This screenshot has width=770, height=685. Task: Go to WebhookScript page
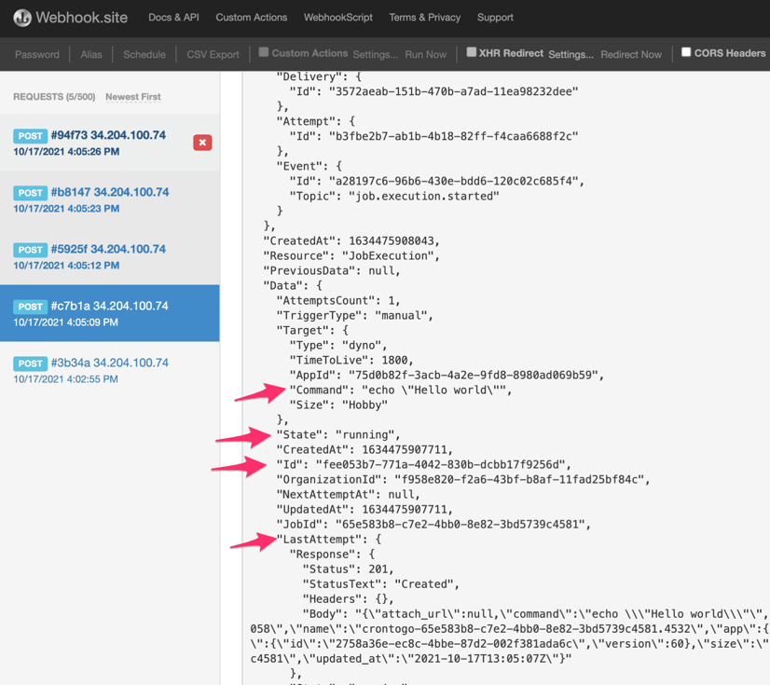pyautogui.click(x=338, y=18)
